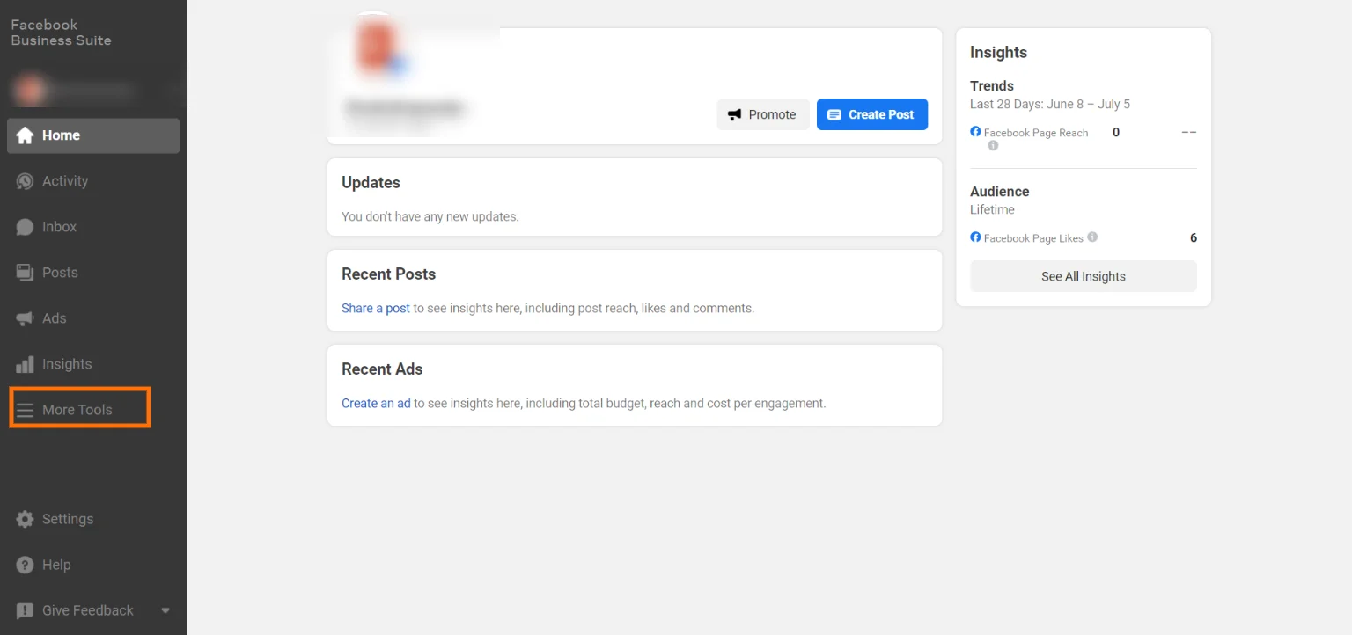Click the Give Feedback label

[88, 610]
